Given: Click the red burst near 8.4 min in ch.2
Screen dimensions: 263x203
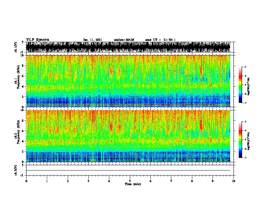Looking at the screenshot, I should pyautogui.click(x=202, y=125).
